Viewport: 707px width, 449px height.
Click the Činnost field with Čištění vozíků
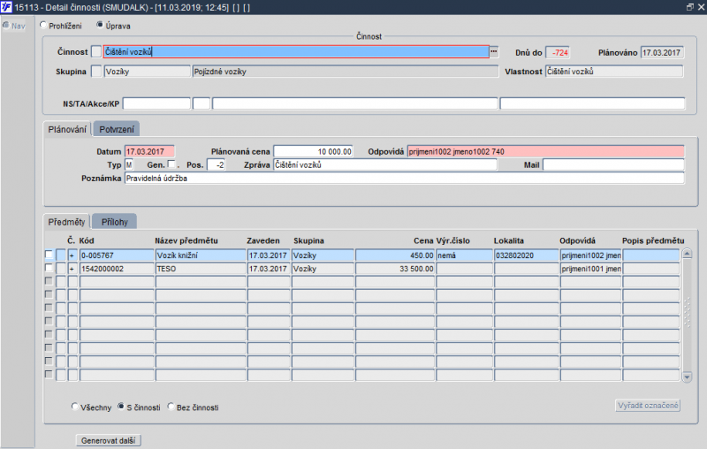point(296,52)
